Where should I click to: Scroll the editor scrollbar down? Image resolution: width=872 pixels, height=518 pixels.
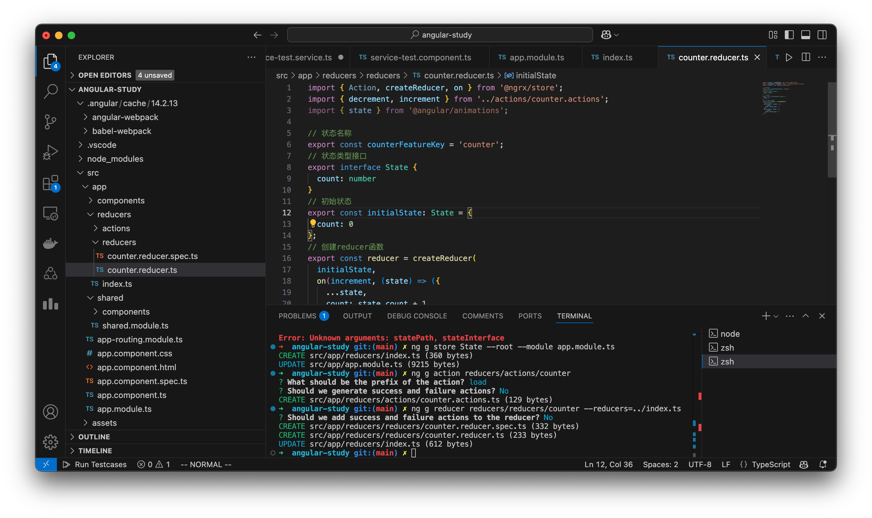coord(829,247)
